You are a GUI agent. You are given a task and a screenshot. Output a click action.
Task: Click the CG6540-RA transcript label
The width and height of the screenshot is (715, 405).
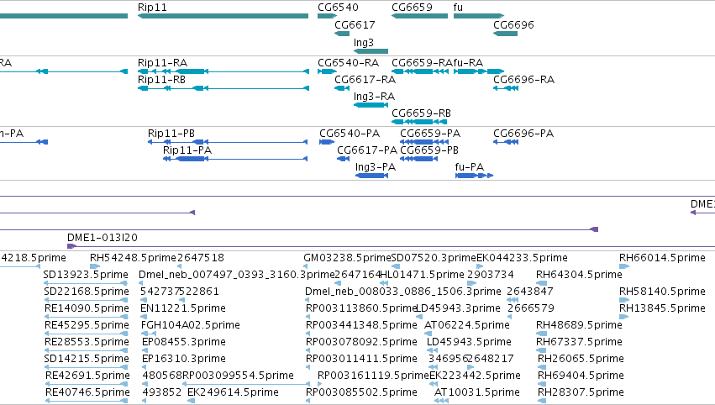[x=349, y=63]
